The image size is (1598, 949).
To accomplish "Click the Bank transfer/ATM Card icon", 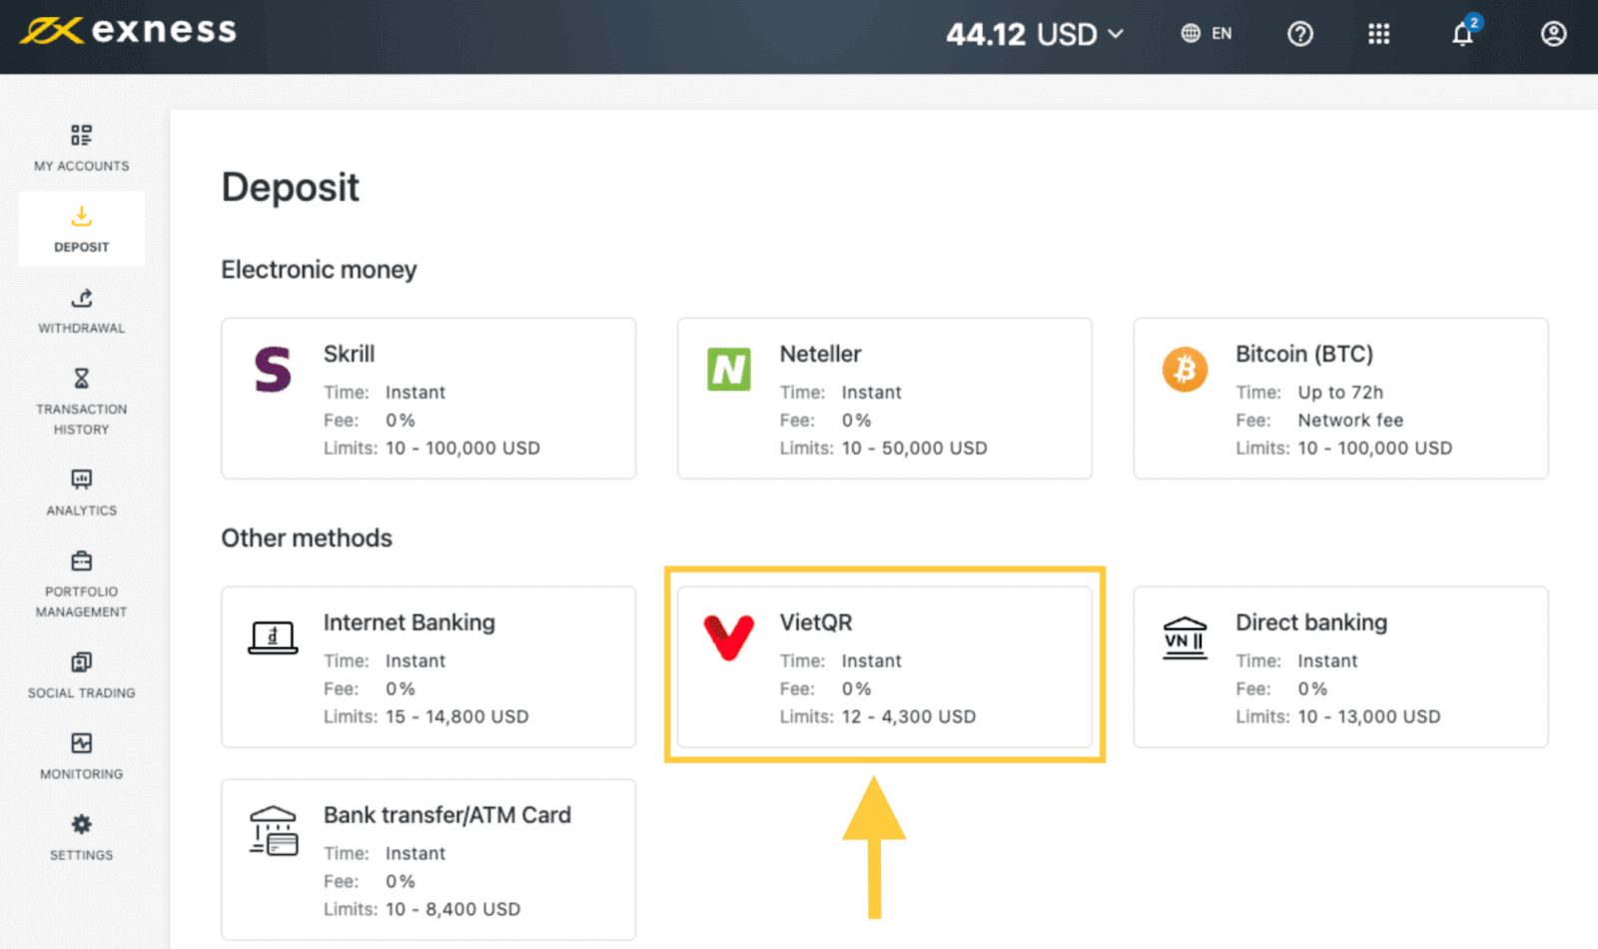I will tap(274, 830).
